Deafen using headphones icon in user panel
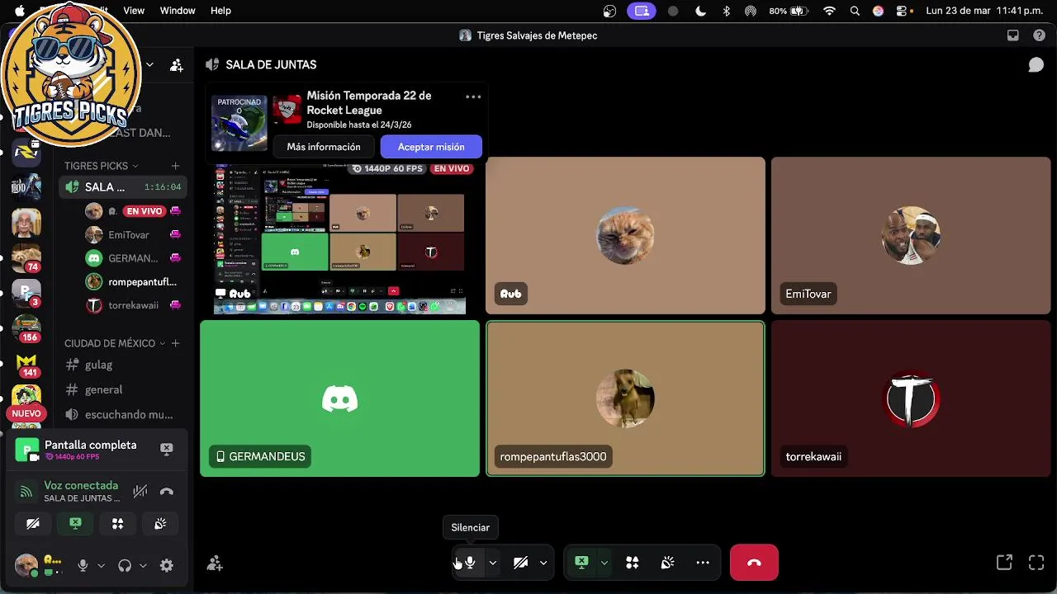This screenshot has width=1057, height=594. (x=125, y=565)
